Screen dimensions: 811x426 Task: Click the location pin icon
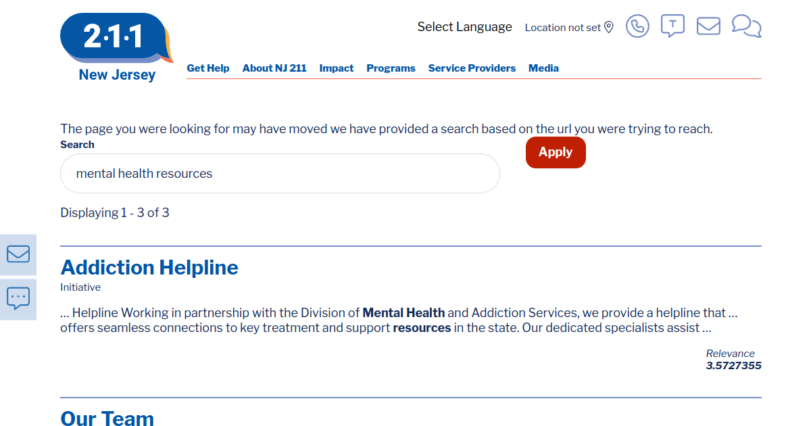(609, 27)
